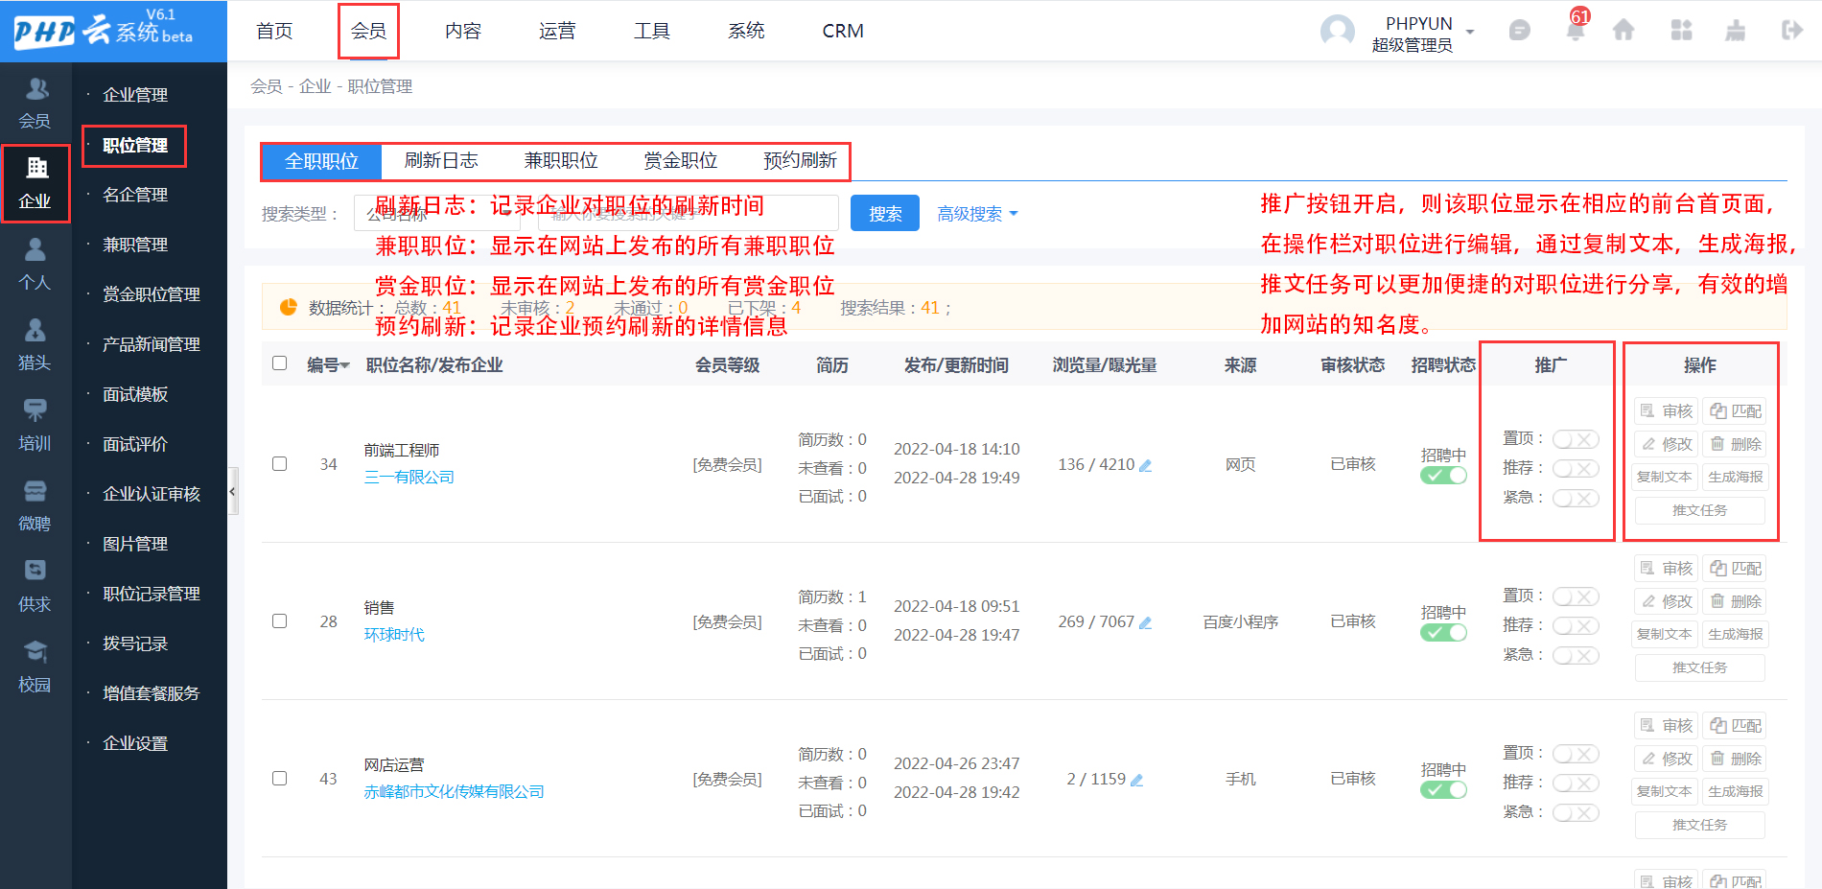Toggle 招聘中 status switch for 销售
Viewport: 1822px width, 889px height.
point(1443,633)
